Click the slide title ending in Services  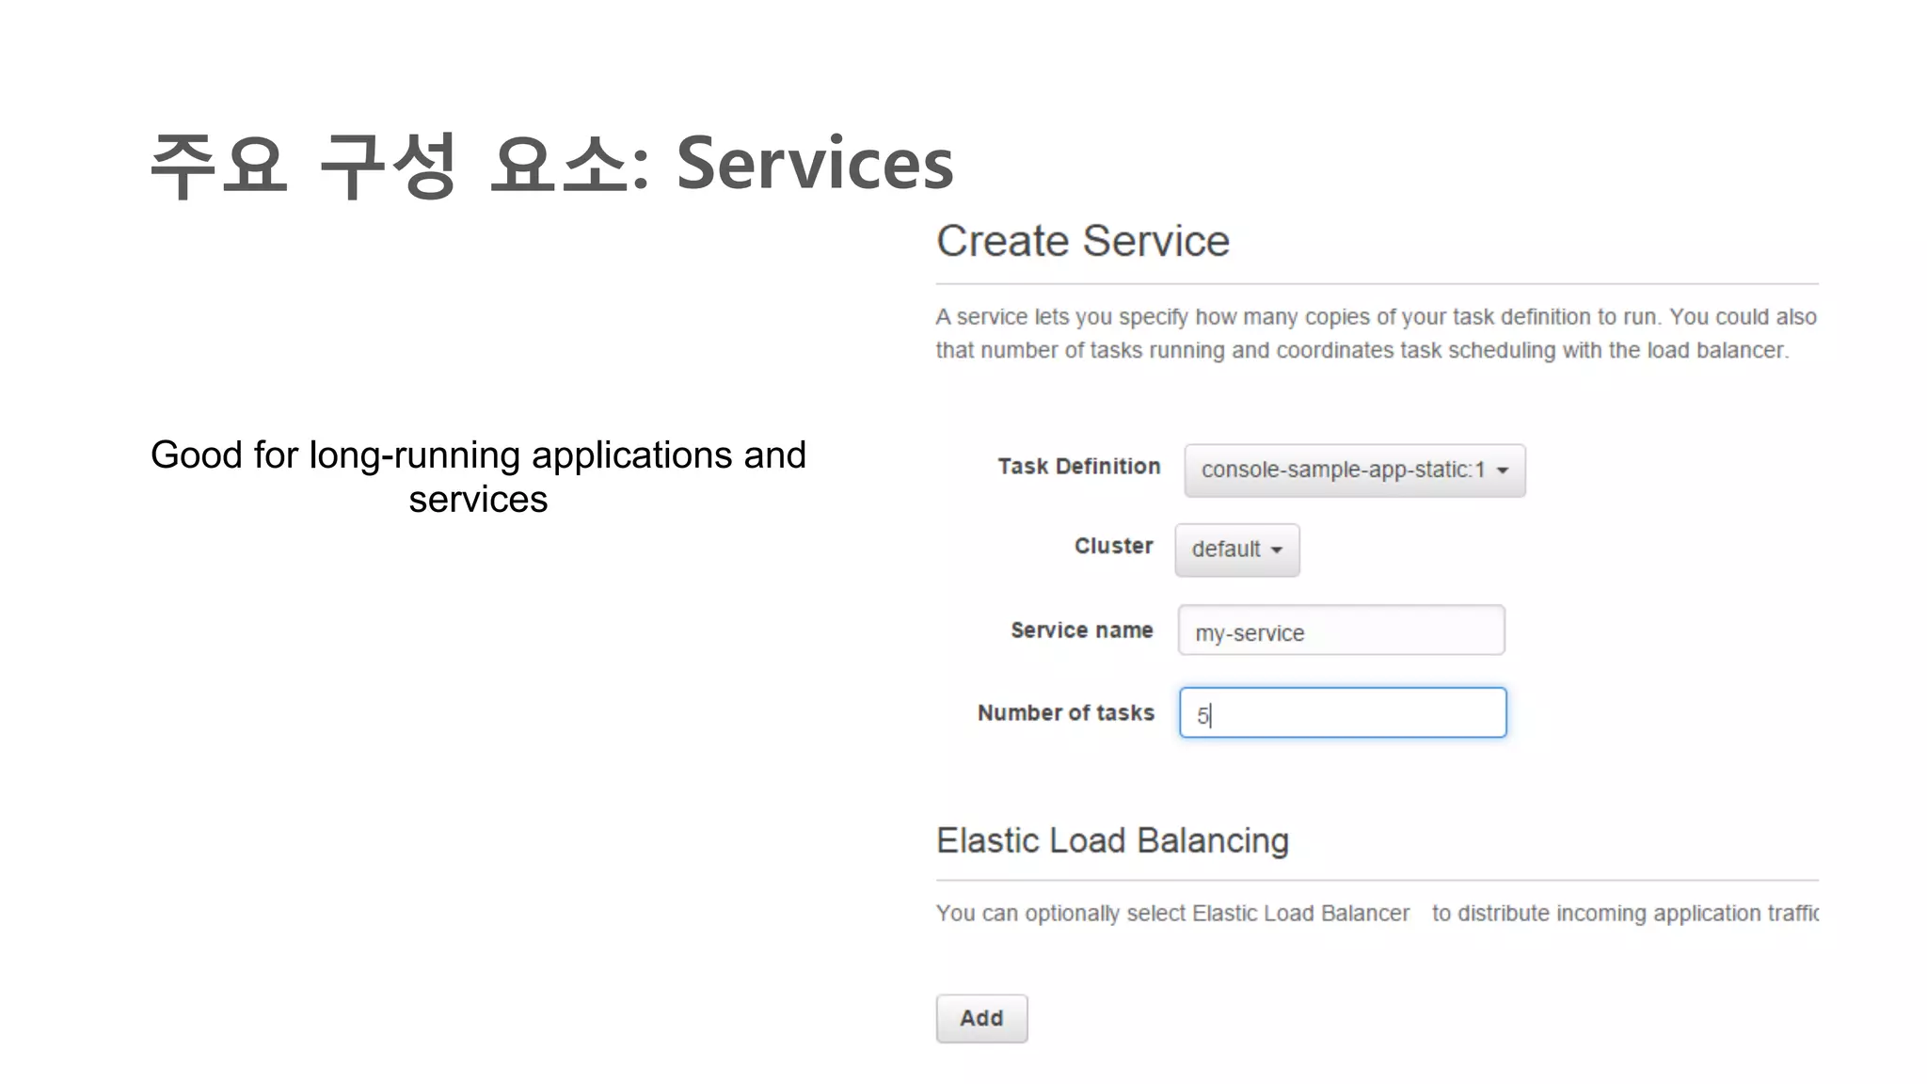tap(551, 164)
